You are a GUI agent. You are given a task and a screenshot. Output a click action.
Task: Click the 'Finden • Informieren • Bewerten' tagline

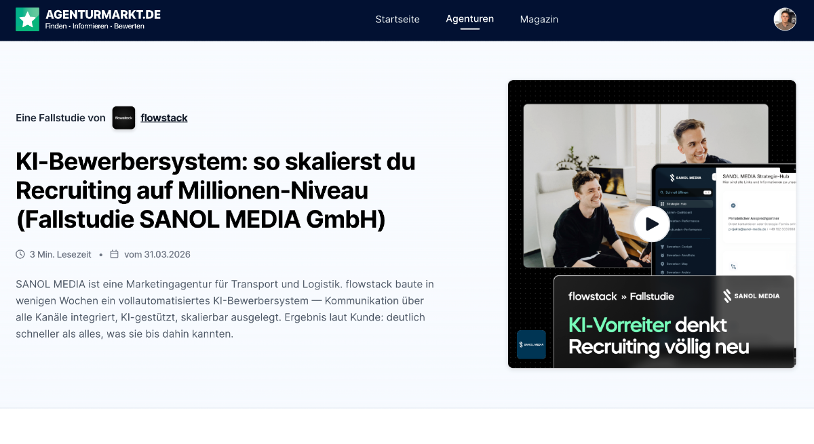coord(94,26)
